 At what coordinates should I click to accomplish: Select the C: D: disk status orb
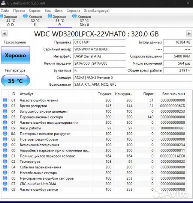pyautogui.click(x=1, y=16)
